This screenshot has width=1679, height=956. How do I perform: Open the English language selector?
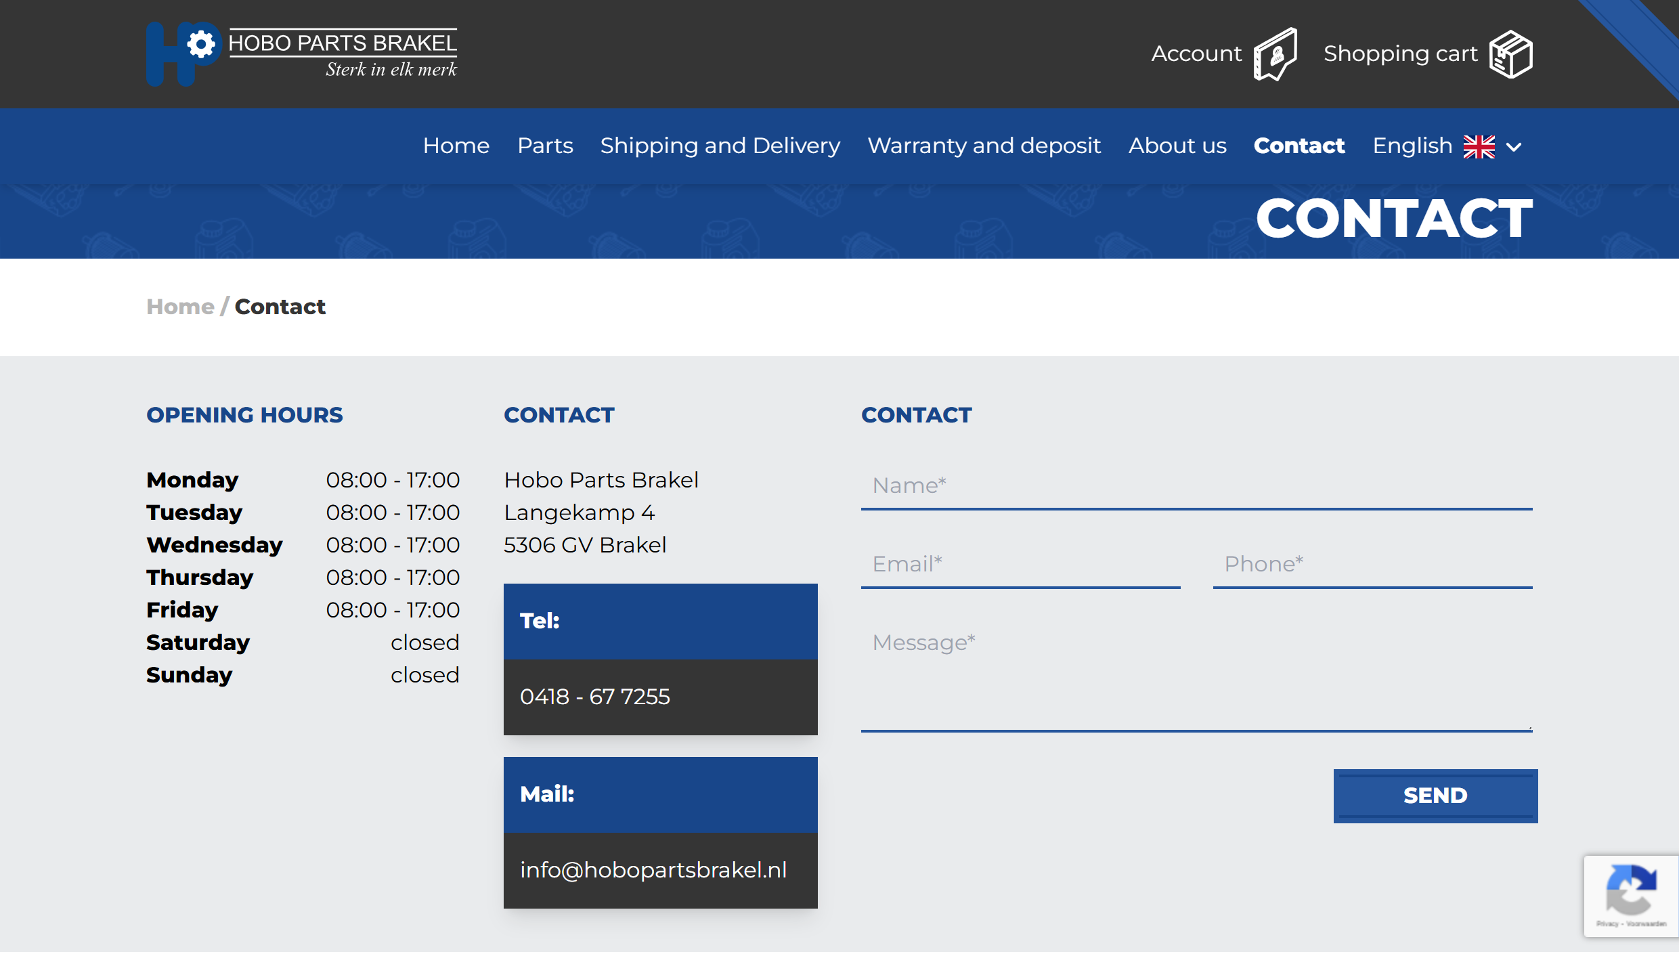pos(1412,146)
